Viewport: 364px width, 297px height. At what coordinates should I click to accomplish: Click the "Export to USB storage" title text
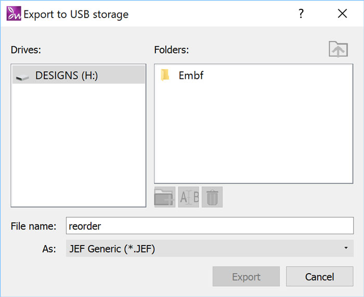[76, 14]
